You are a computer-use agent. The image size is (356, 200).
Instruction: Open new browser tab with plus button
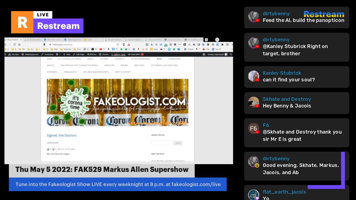(206, 40)
